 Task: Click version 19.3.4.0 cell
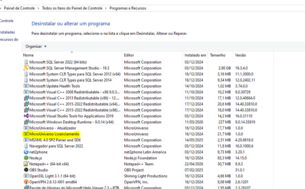[241, 68]
